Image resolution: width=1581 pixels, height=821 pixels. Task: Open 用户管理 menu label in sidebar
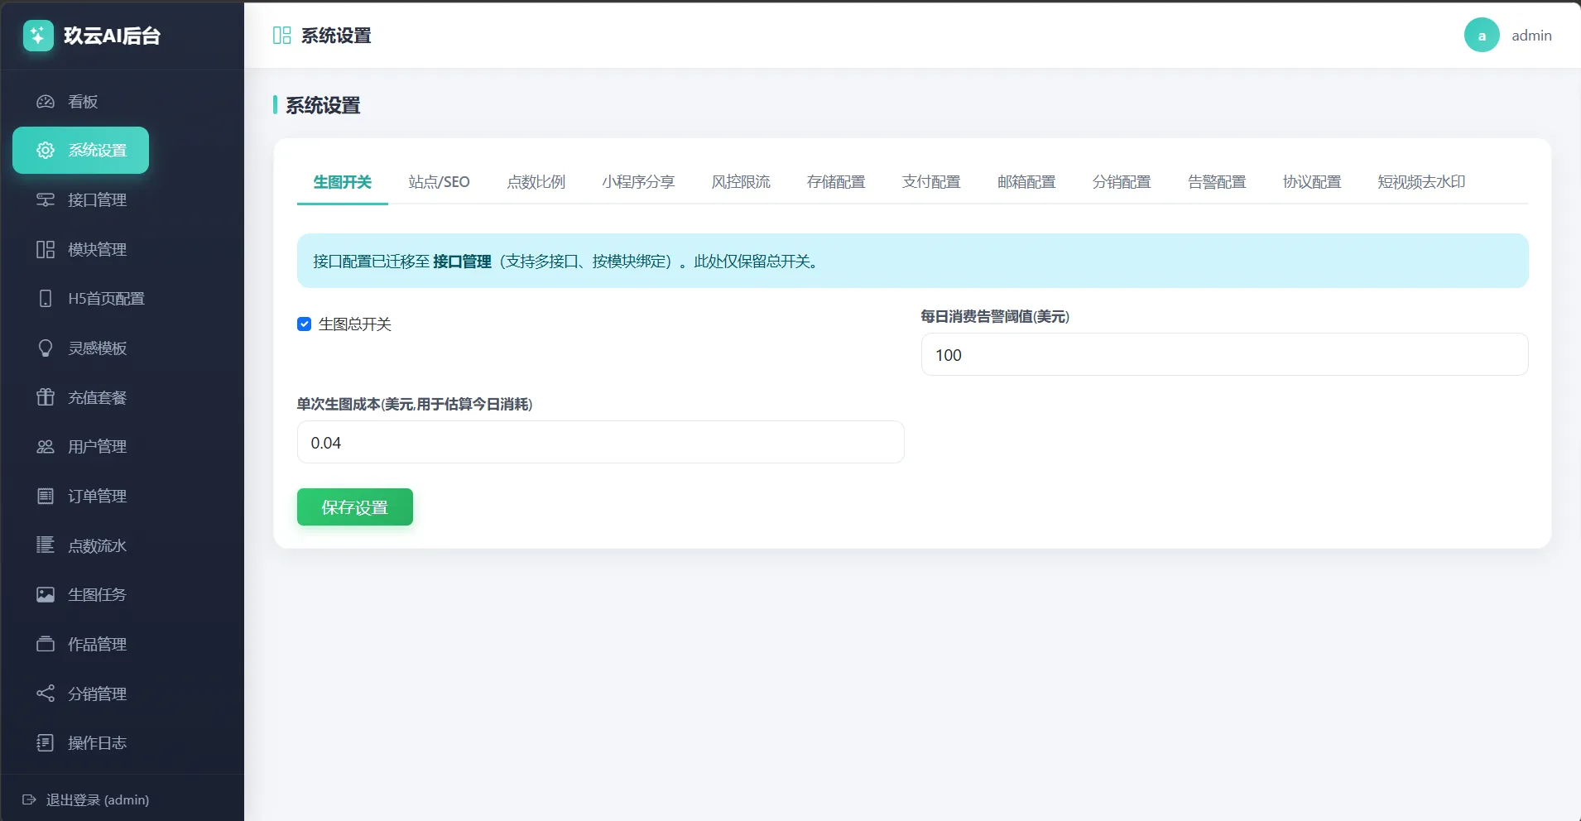tap(97, 446)
